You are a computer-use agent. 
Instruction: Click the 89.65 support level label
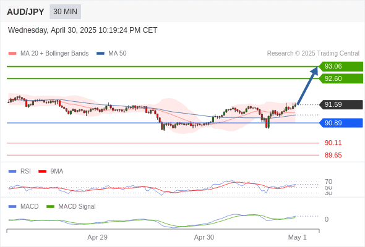[x=333, y=155]
